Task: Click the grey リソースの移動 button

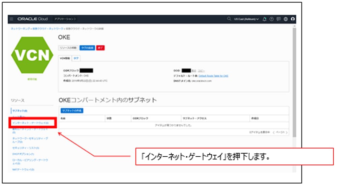Action: tap(68, 48)
